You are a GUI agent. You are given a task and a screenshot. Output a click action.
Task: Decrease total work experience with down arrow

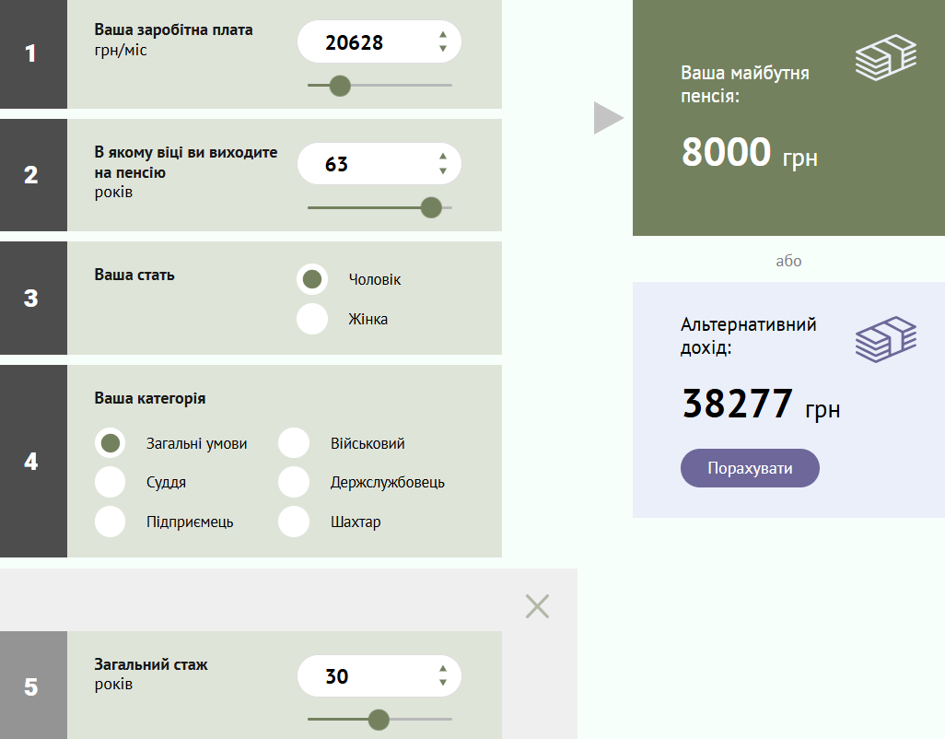pos(443,683)
